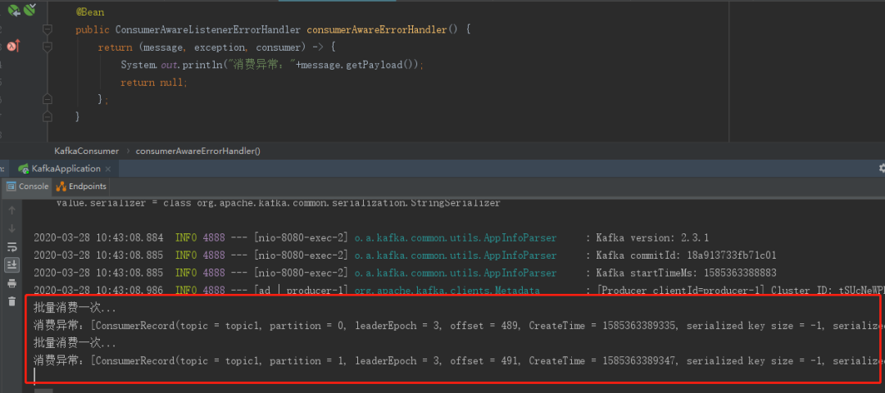Image resolution: width=885 pixels, height=393 pixels.
Task: Close the KafkaApplication run tab
Action: pyautogui.click(x=108, y=169)
